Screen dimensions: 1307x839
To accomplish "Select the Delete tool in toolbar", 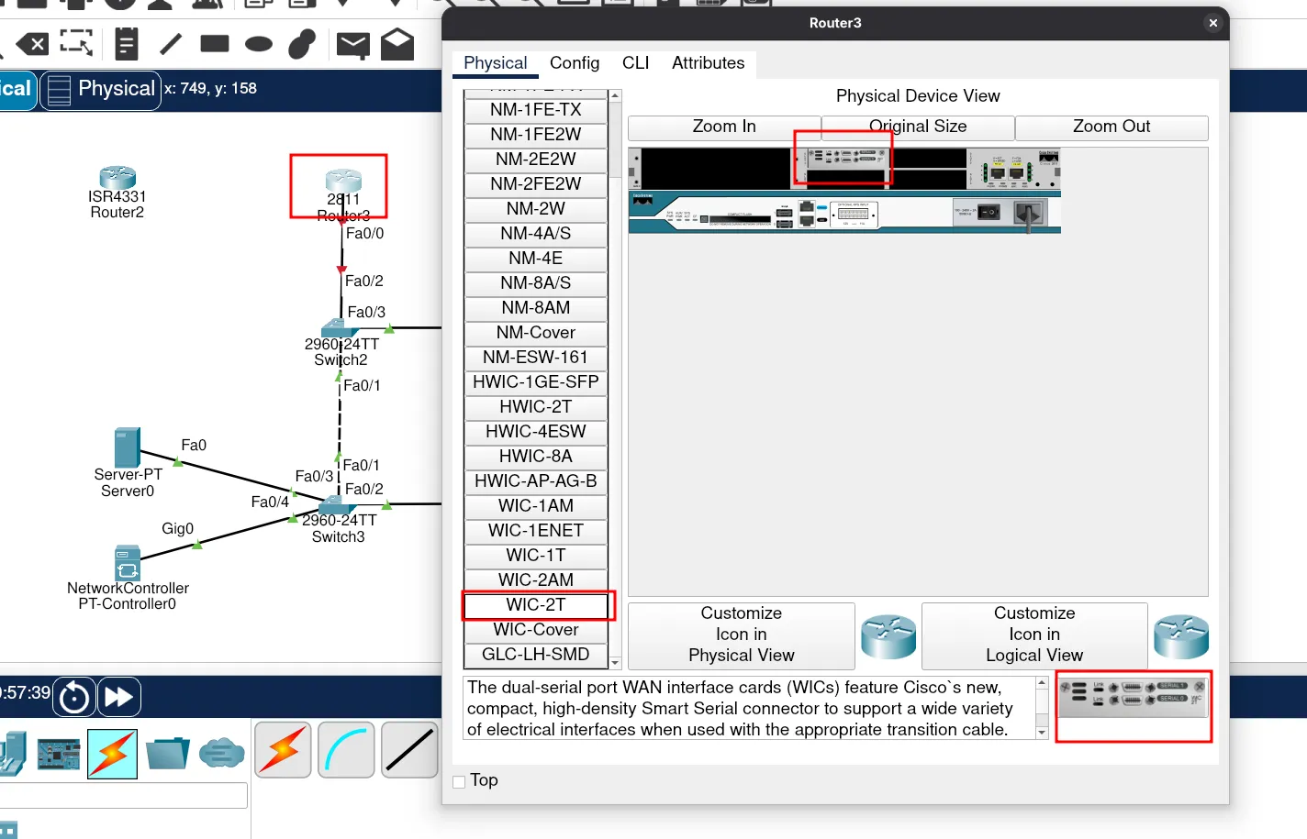I will (x=32, y=43).
